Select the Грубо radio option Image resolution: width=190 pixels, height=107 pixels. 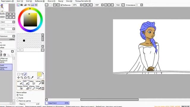(18, 98)
